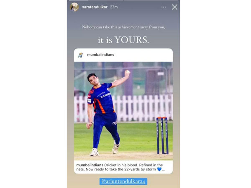
Task: Click bold mumbaiindians name in the caption
Action: (x=90, y=165)
